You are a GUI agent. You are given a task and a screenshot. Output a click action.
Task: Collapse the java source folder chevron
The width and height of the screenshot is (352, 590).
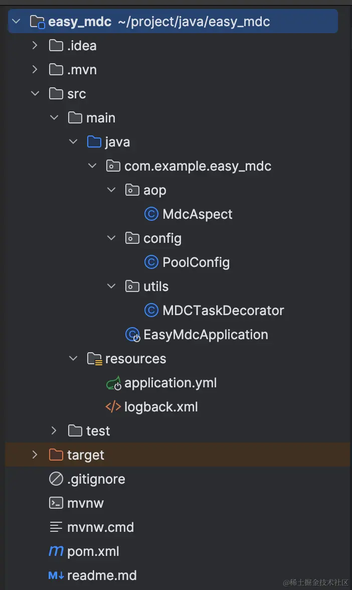[73, 141]
